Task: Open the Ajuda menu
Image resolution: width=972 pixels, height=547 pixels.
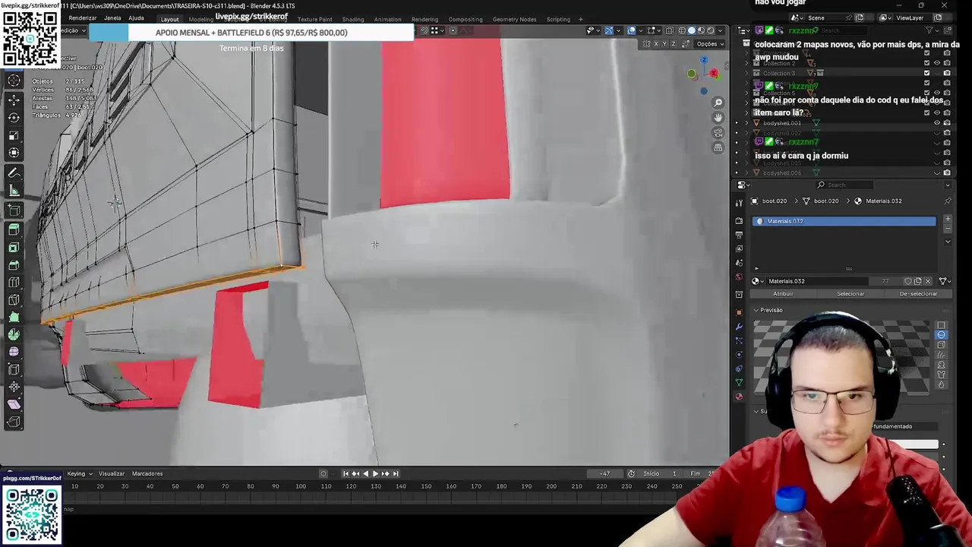Action: point(137,18)
